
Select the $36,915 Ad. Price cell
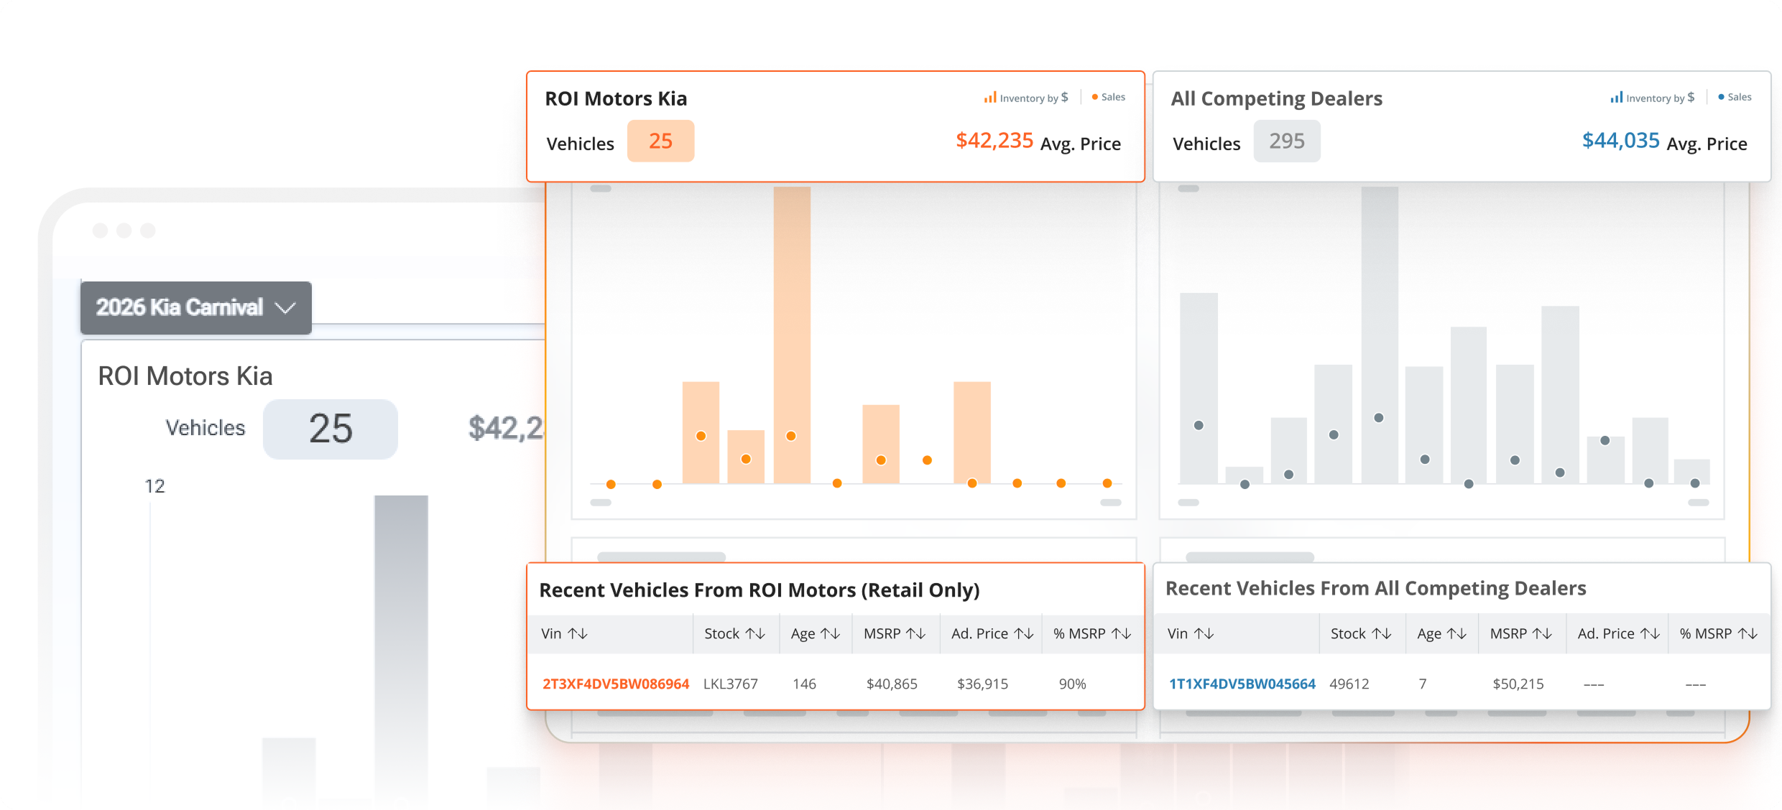[x=982, y=684]
